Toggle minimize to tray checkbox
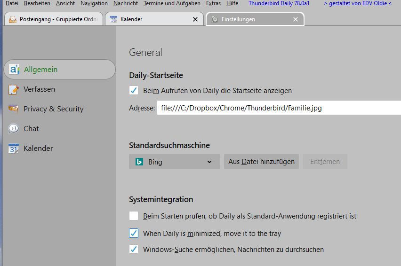This screenshot has height=266, width=401. click(x=134, y=233)
